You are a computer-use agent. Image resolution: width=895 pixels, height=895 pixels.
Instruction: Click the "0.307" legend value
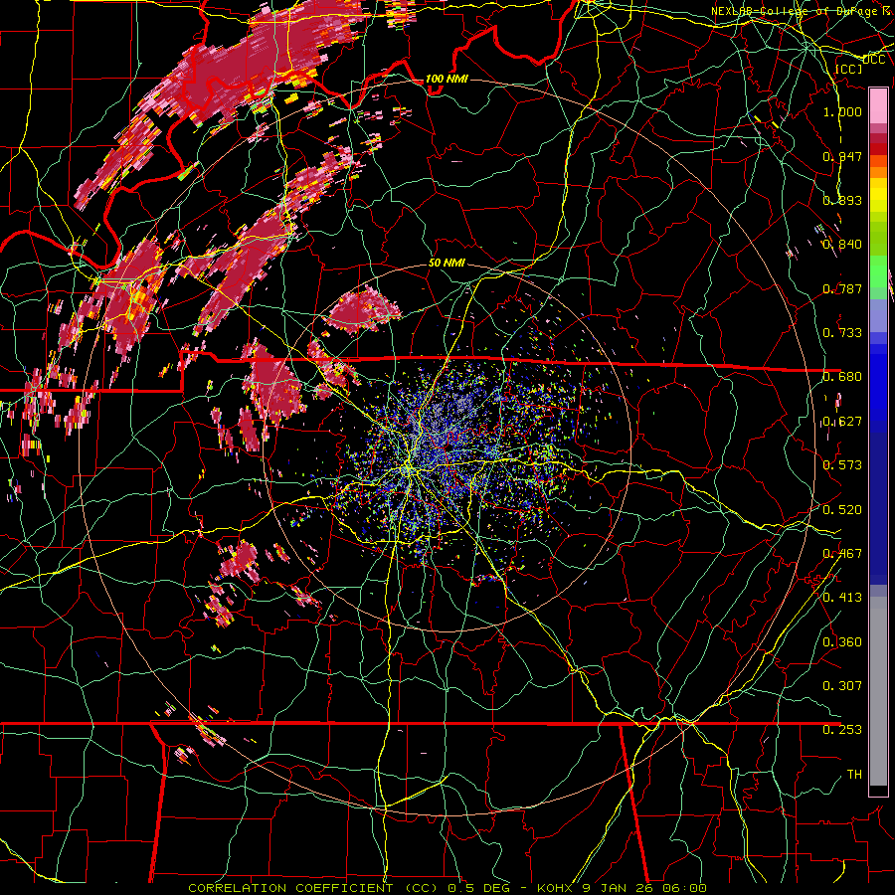click(842, 685)
